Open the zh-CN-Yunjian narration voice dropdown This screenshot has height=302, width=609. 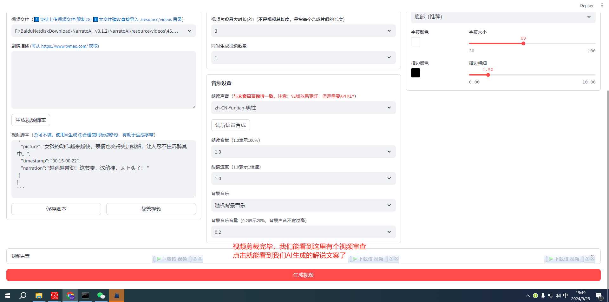(304, 108)
